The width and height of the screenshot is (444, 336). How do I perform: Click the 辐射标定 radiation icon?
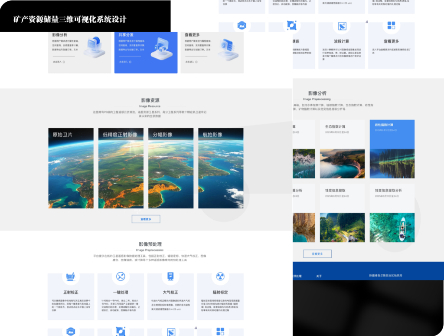[x=220, y=276]
